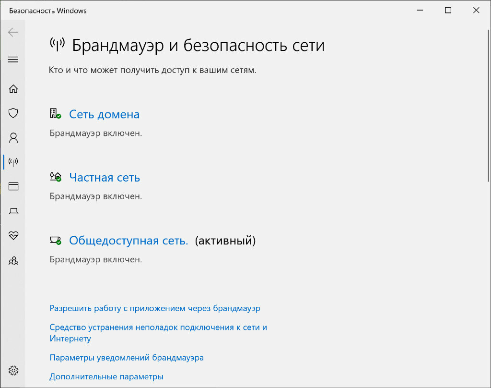491x388 pixels.
Task: Open Device performance & health heart icon
Action: (13, 236)
